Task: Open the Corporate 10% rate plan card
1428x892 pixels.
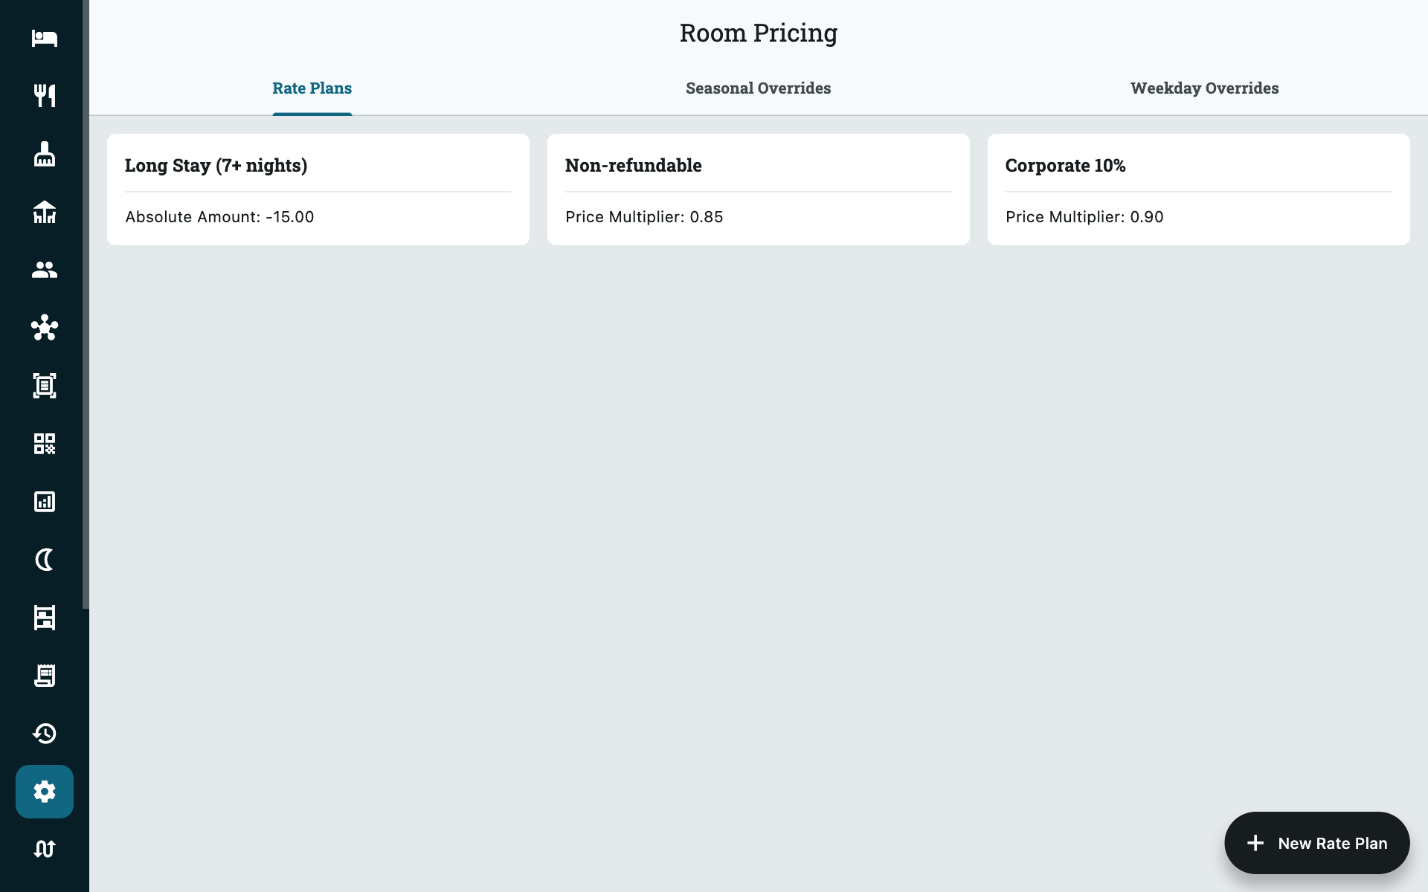Action: point(1199,190)
